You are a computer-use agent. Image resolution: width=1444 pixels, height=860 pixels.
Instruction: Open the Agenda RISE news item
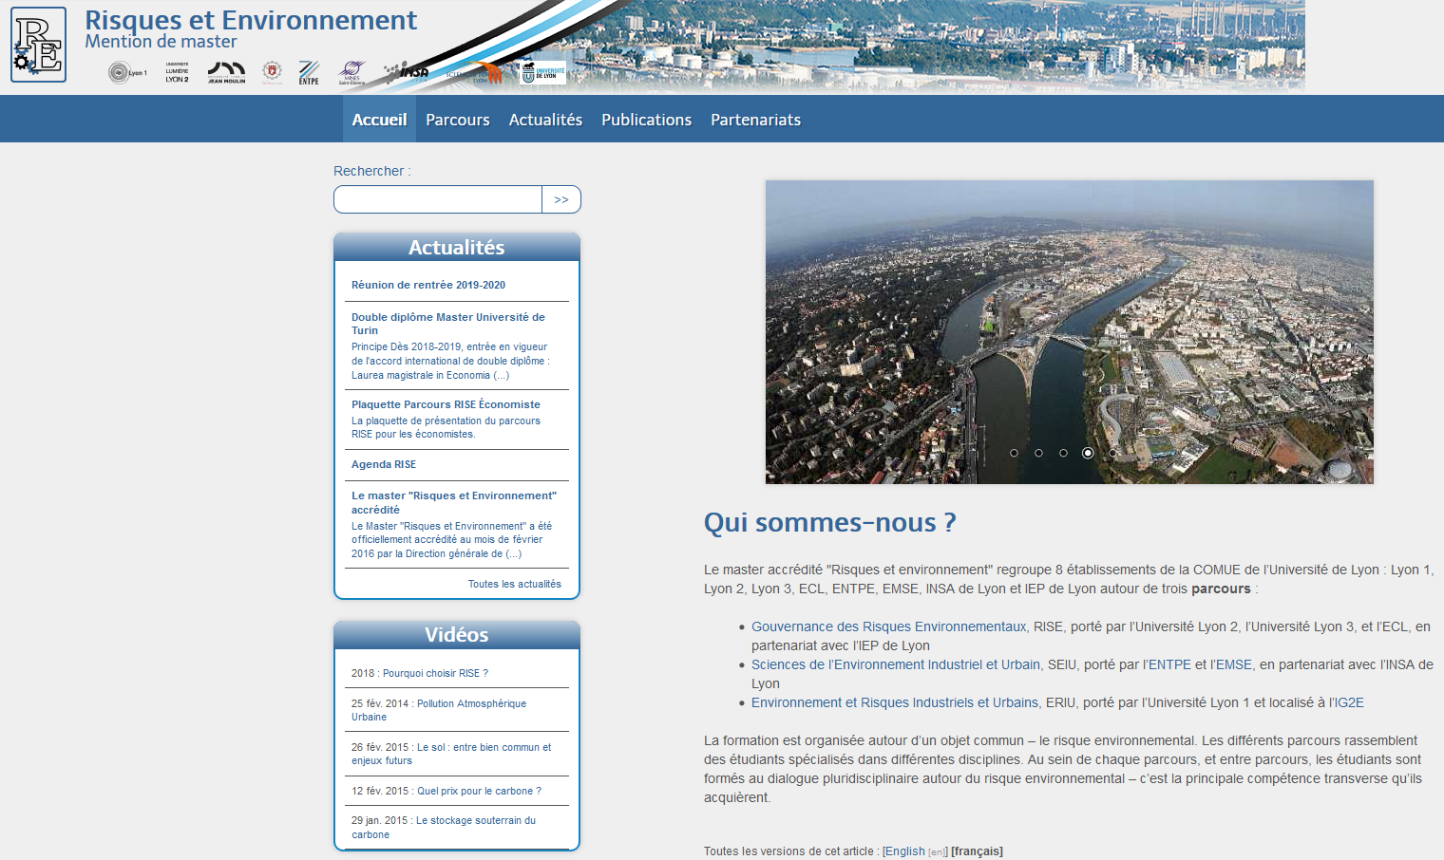pyautogui.click(x=384, y=464)
